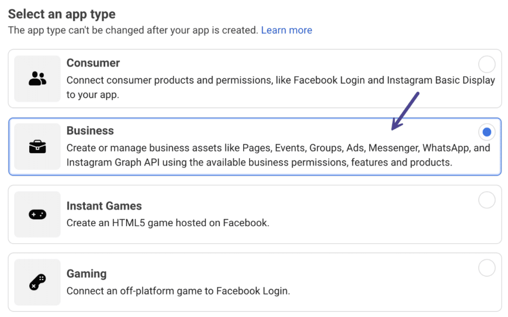Click the Instant Games gamepad icon
Screen dimensions: 508x317
(37, 214)
